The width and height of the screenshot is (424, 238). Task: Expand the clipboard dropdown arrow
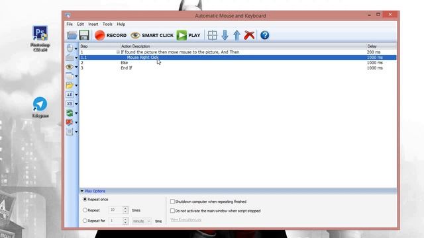pyautogui.click(x=76, y=132)
